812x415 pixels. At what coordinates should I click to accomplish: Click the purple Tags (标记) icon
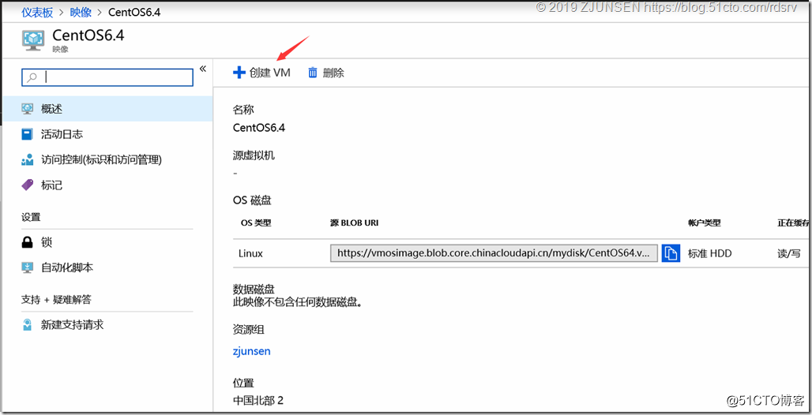[28, 185]
